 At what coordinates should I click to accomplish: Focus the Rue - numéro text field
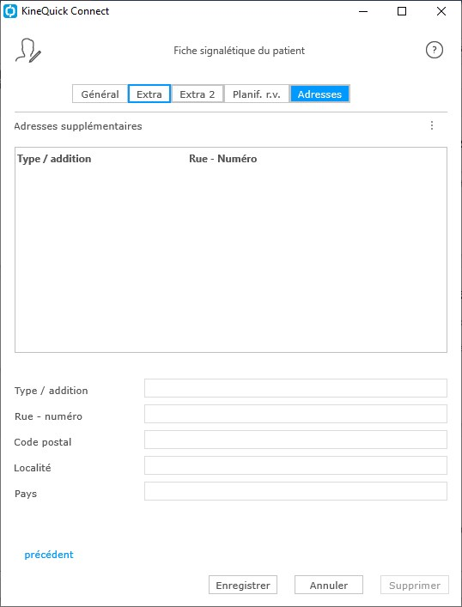click(x=295, y=414)
